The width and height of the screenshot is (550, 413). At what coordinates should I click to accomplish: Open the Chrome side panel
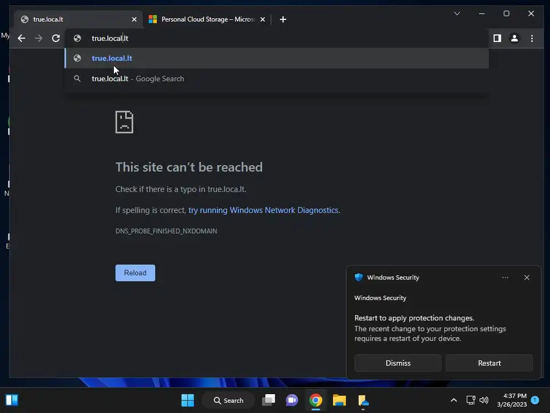point(497,38)
